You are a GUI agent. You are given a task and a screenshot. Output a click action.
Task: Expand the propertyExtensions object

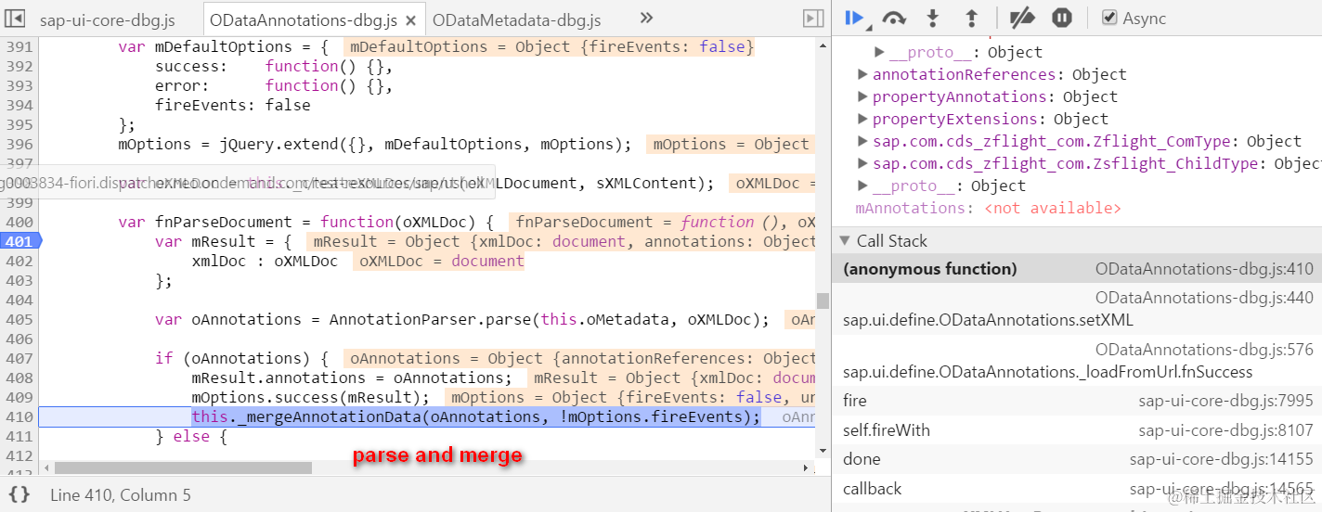862,119
